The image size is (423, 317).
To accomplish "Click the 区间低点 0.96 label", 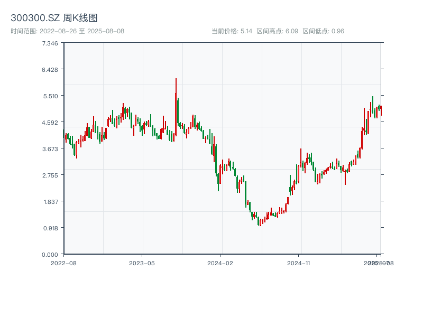I will [x=323, y=31].
